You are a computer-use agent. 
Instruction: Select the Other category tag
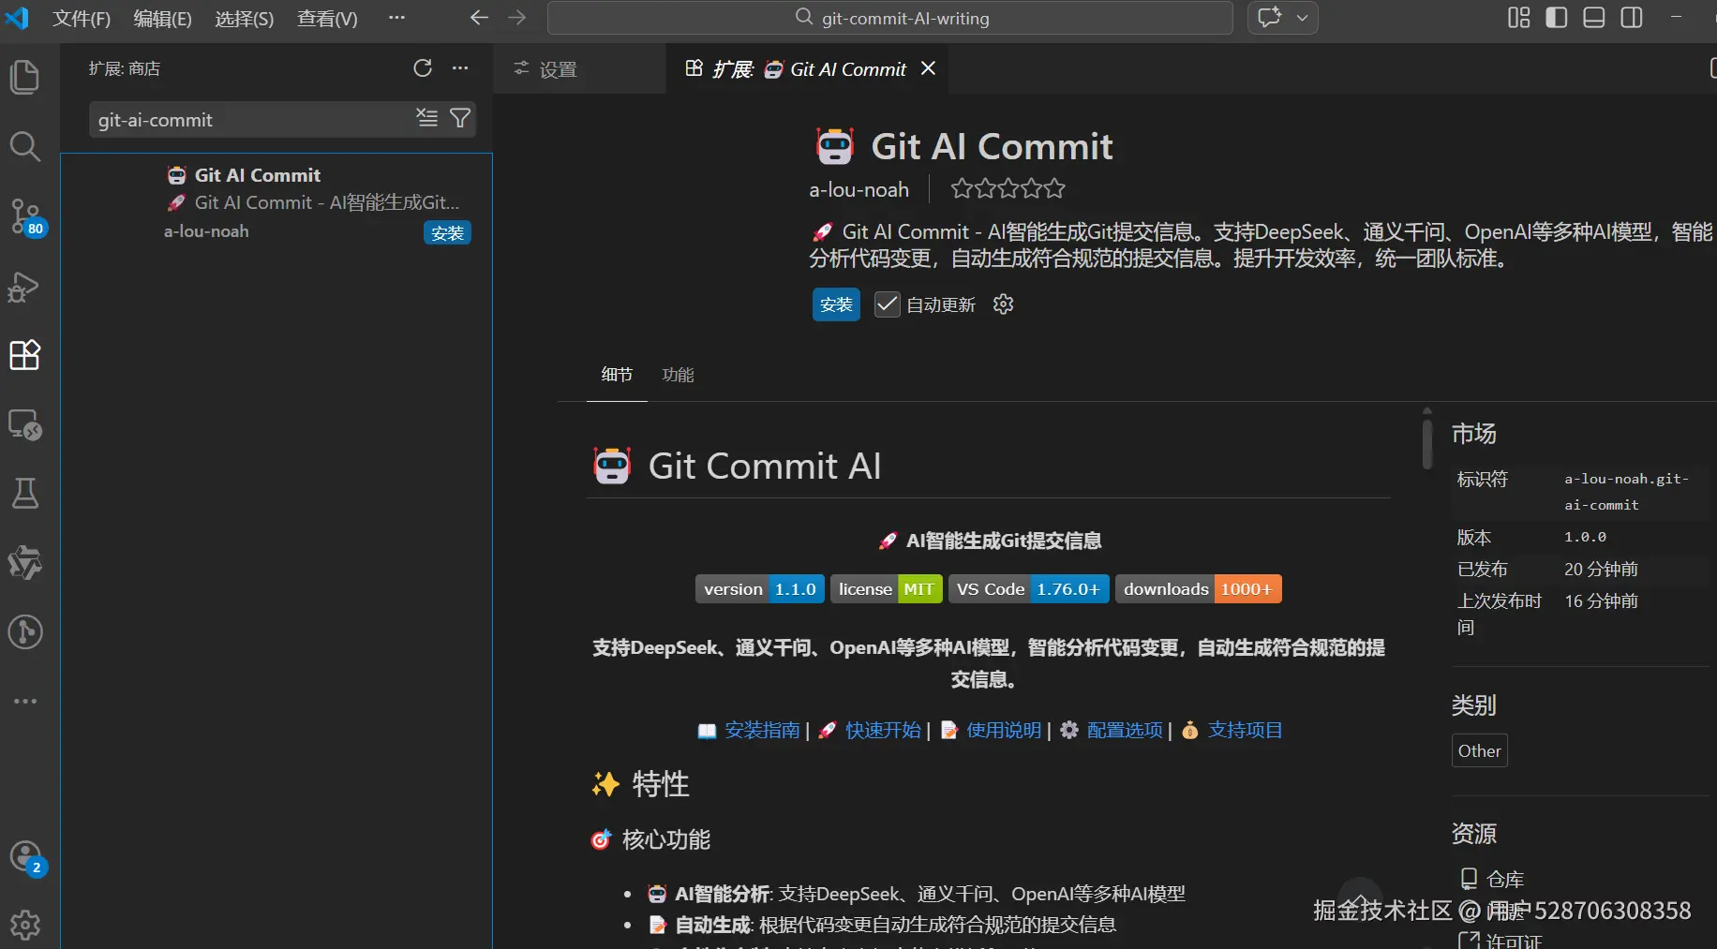pyautogui.click(x=1479, y=750)
